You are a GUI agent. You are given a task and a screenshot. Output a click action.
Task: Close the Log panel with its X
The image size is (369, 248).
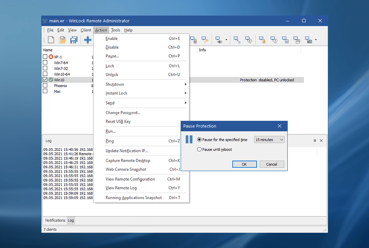coord(321,141)
